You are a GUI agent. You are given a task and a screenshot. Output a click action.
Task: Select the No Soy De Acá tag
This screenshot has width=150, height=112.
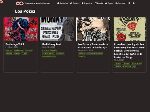coord(136,63)
